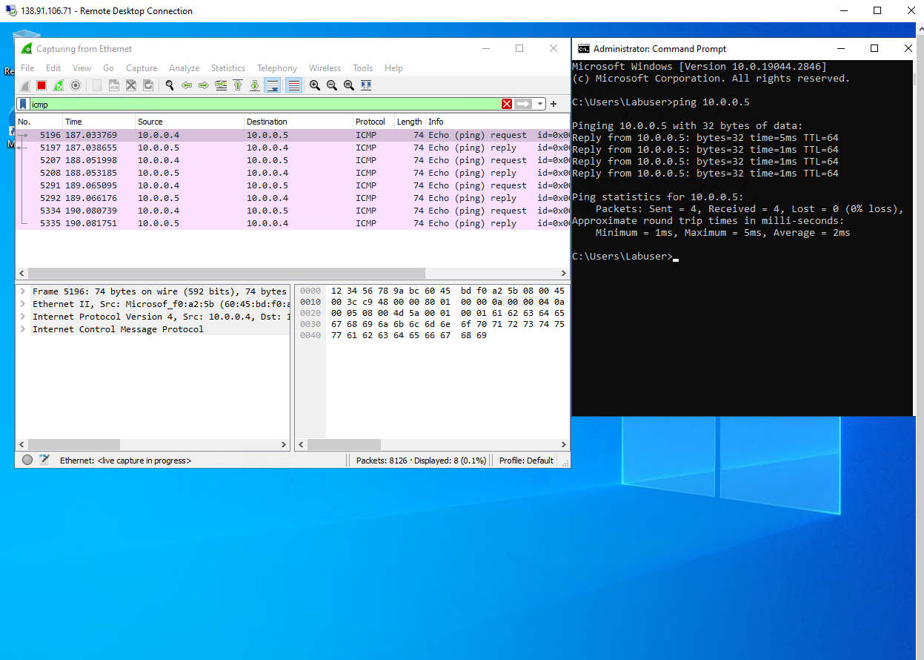This screenshot has width=924, height=660.
Task: Click inside the display filter input field
Action: pyautogui.click(x=222, y=104)
